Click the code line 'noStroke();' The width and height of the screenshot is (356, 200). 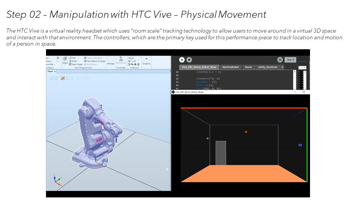coord(205,85)
